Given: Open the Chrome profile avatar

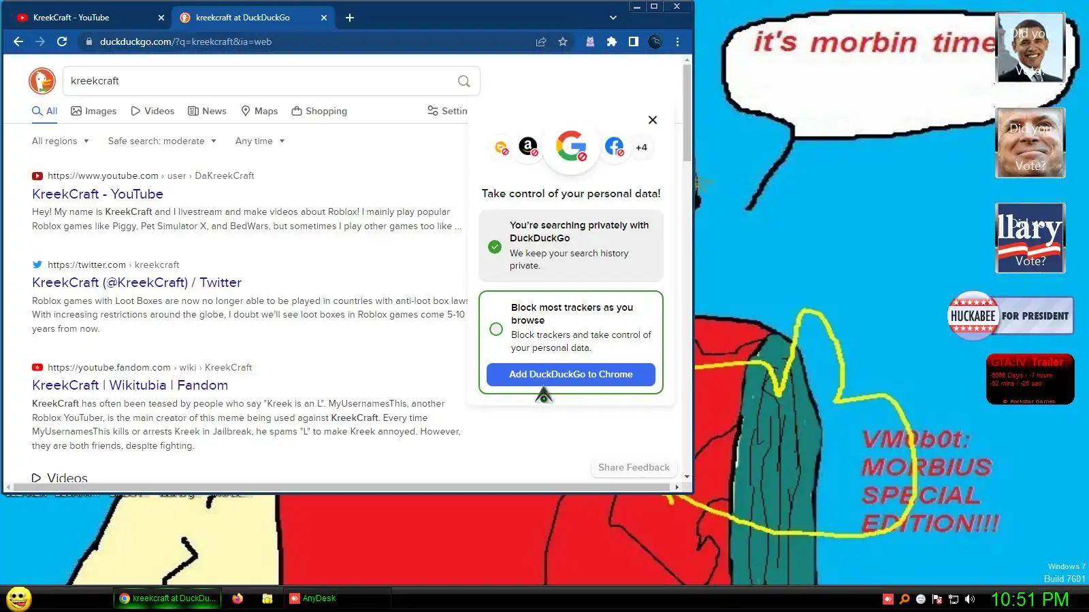Looking at the screenshot, I should click(655, 41).
